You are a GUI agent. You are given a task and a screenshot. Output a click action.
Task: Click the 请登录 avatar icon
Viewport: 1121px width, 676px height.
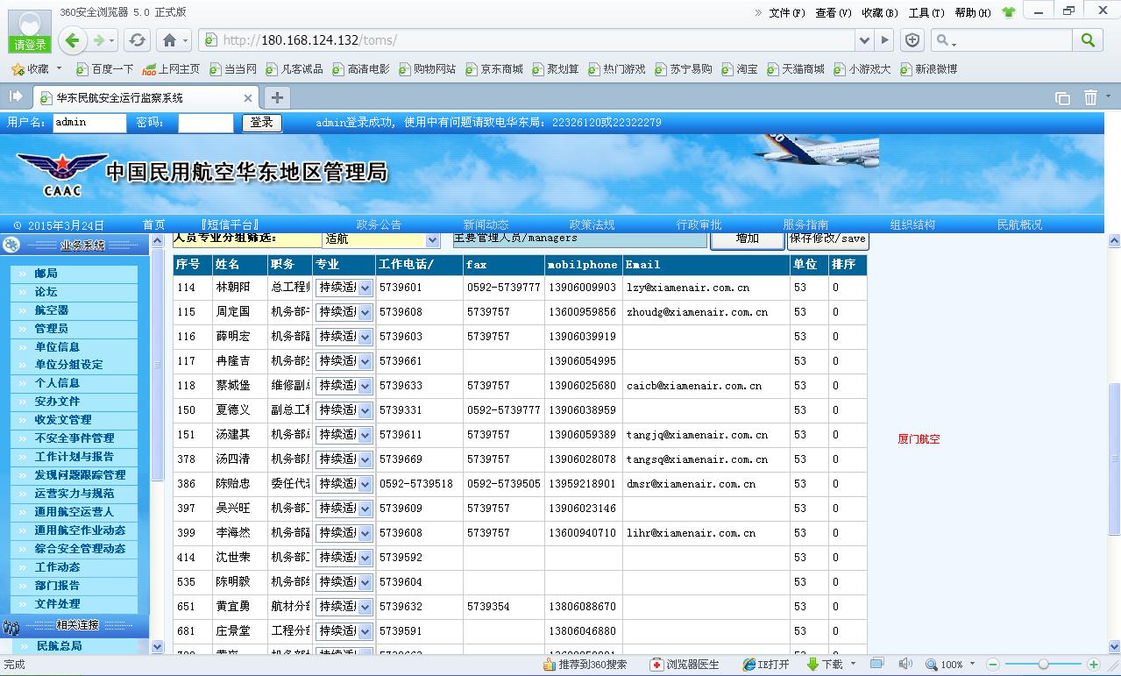[x=30, y=32]
